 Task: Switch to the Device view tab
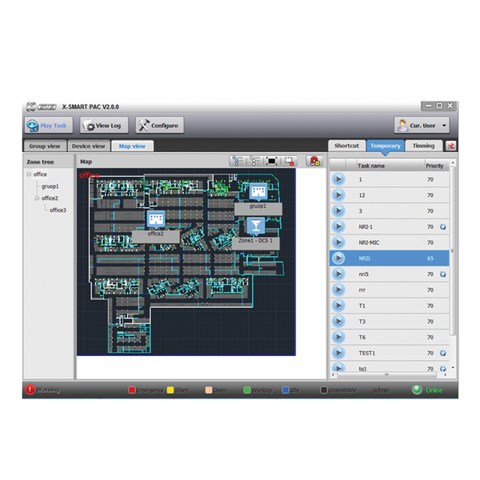click(89, 146)
